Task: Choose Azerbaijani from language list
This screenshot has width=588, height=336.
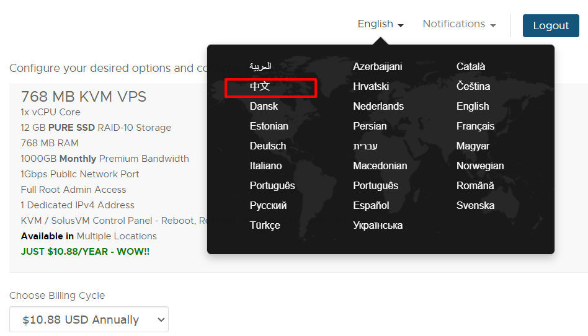Action: pyautogui.click(x=377, y=66)
